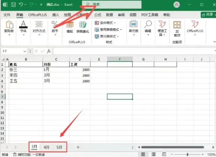
Task: Click the cell containing 工资
Action: (80, 64)
